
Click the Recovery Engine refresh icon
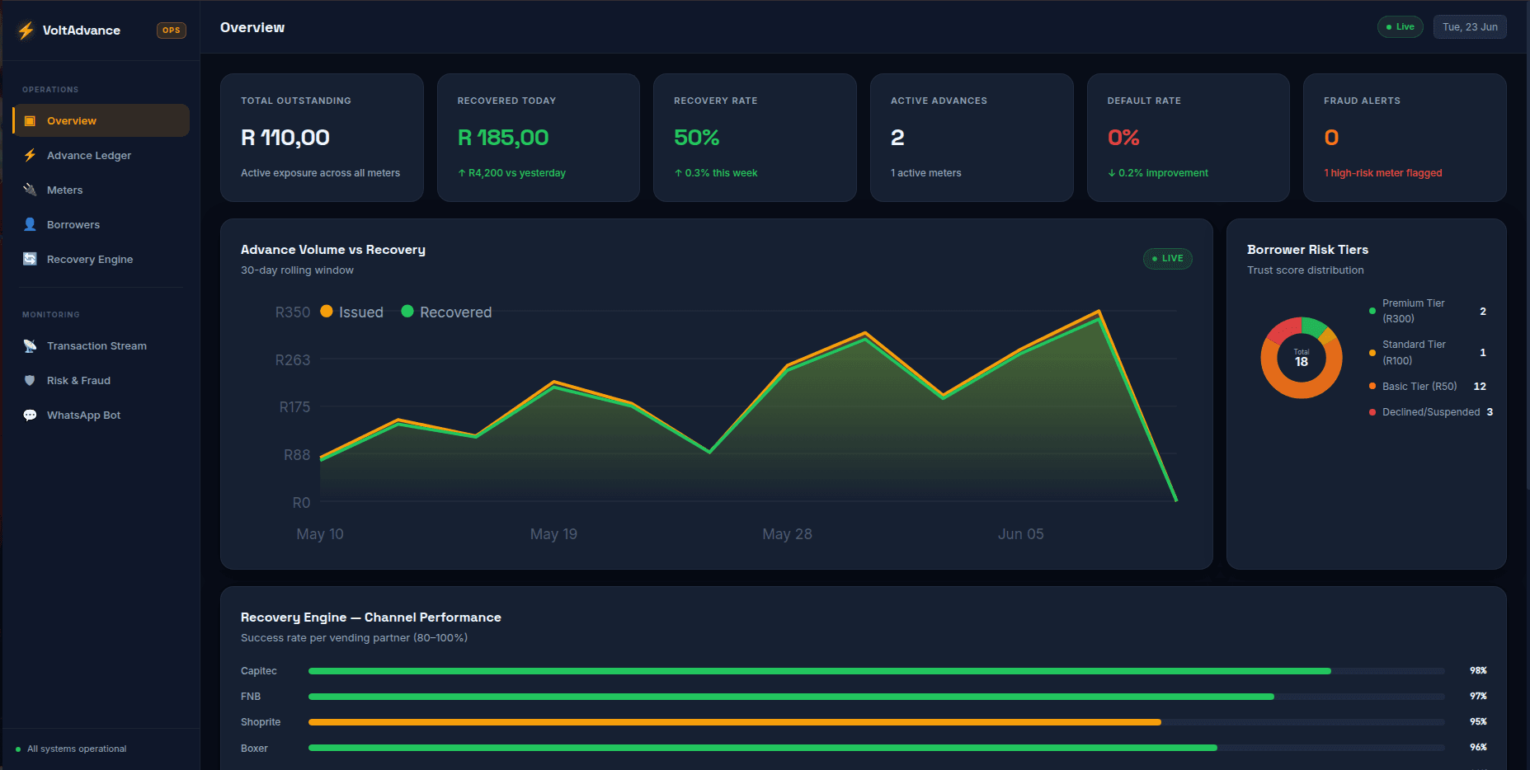tap(30, 259)
